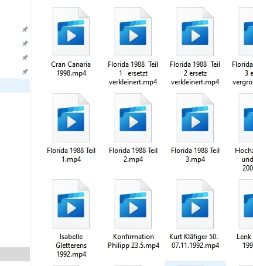Viewport: 253px width, 266px height.
Task: Click the Florida 1988 Teil 2.mp4 icon
Action: tap(133, 118)
